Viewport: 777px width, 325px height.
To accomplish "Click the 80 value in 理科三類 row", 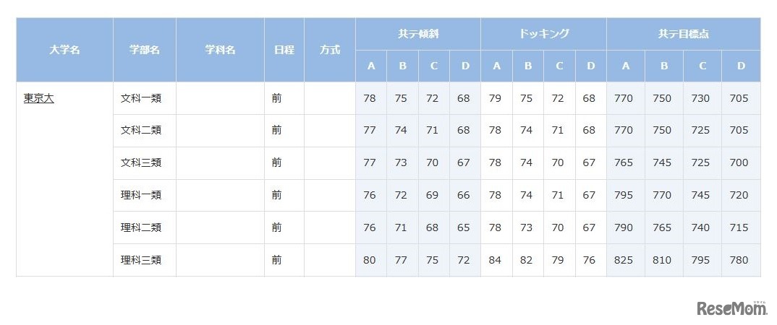I will click(370, 260).
